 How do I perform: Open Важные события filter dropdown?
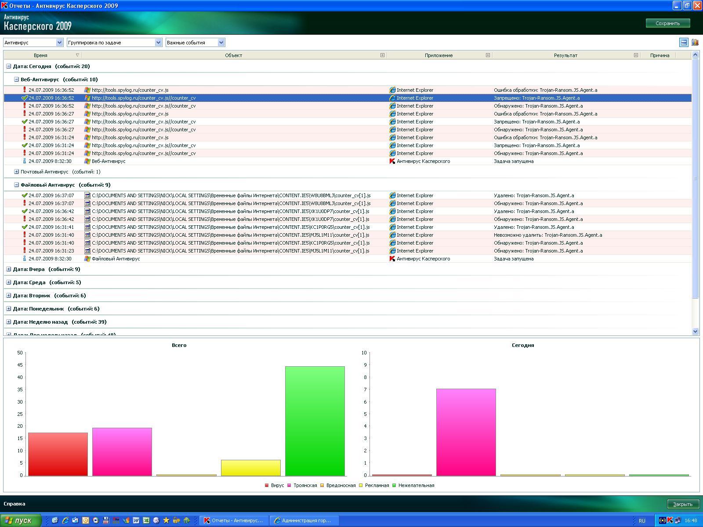(x=195, y=43)
